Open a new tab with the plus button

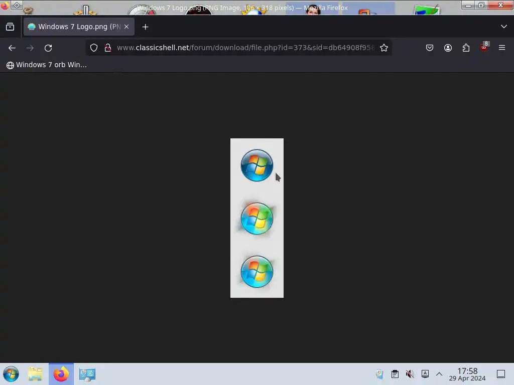[145, 27]
